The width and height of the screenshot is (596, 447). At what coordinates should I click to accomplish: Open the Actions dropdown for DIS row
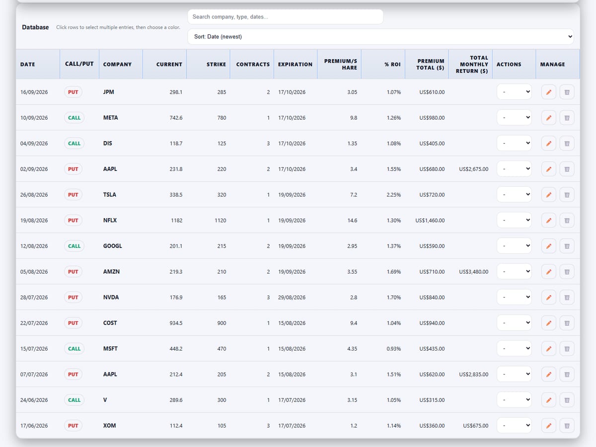pyautogui.click(x=514, y=144)
